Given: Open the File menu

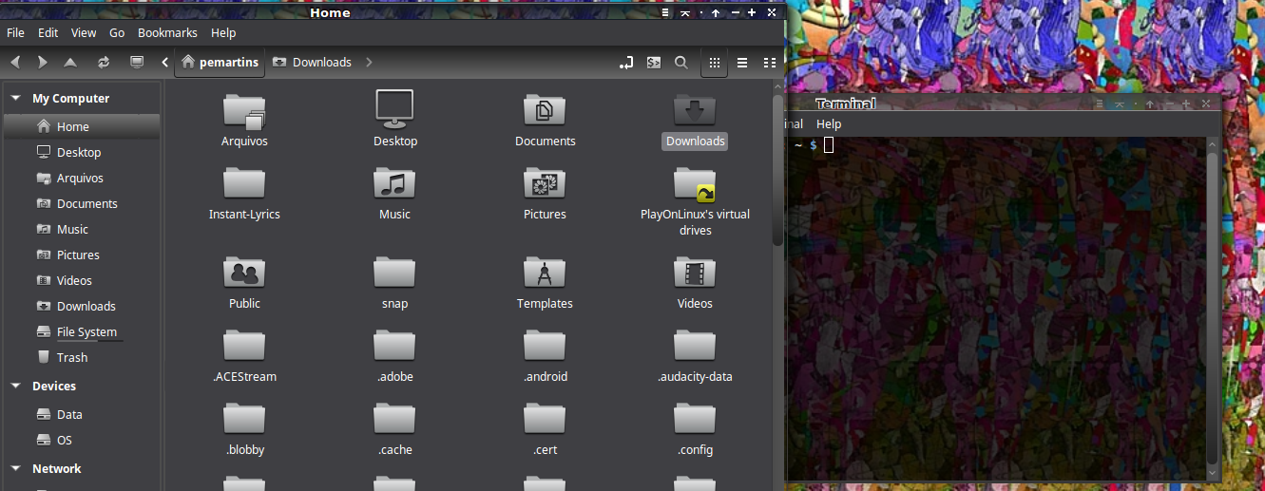Looking at the screenshot, I should coord(15,32).
